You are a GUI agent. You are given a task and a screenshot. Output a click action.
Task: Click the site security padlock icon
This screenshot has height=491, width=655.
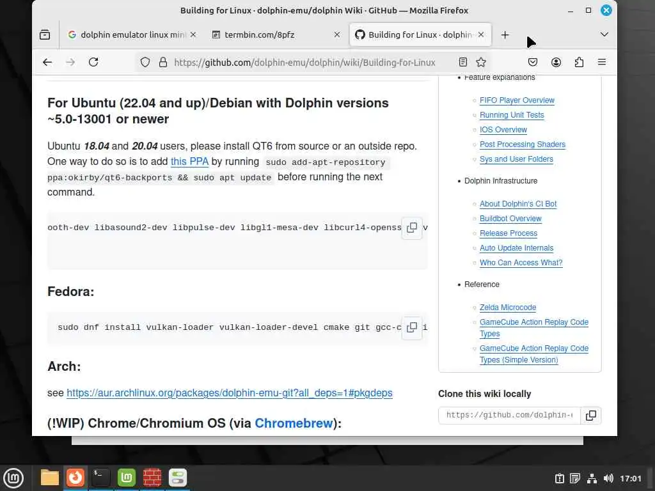click(163, 62)
